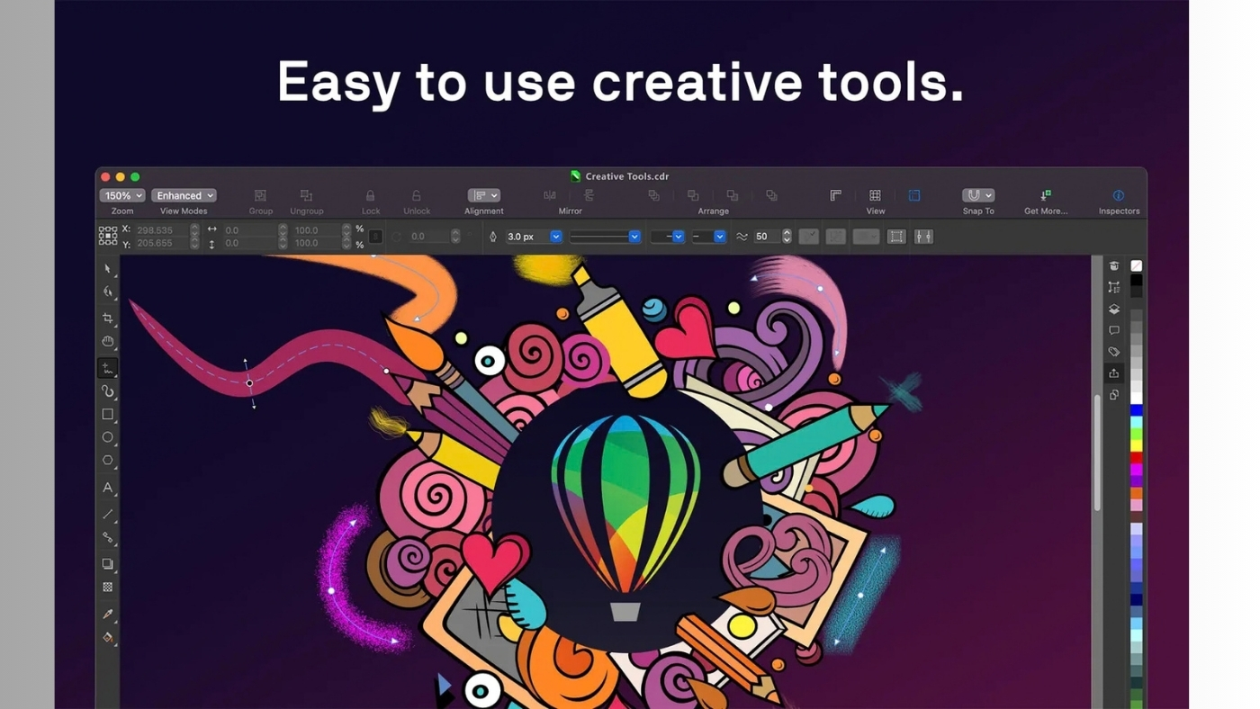
Task: Select the Ellipse tool
Action: tap(107, 437)
